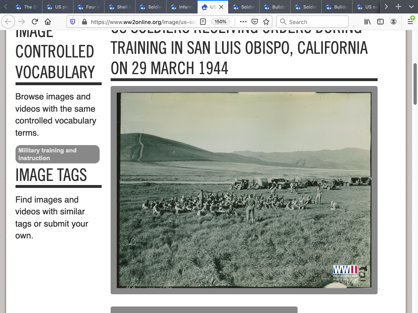
Task: Reset the 150% zoom level indicator
Action: pyautogui.click(x=220, y=22)
